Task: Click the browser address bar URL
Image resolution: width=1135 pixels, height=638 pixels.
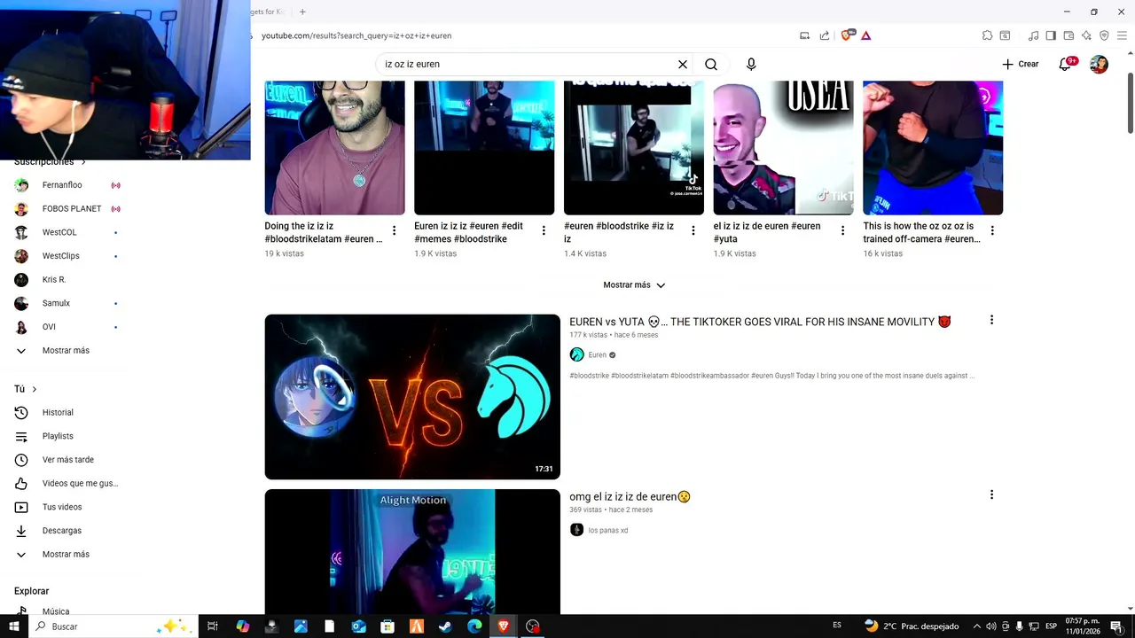Action: (x=356, y=35)
